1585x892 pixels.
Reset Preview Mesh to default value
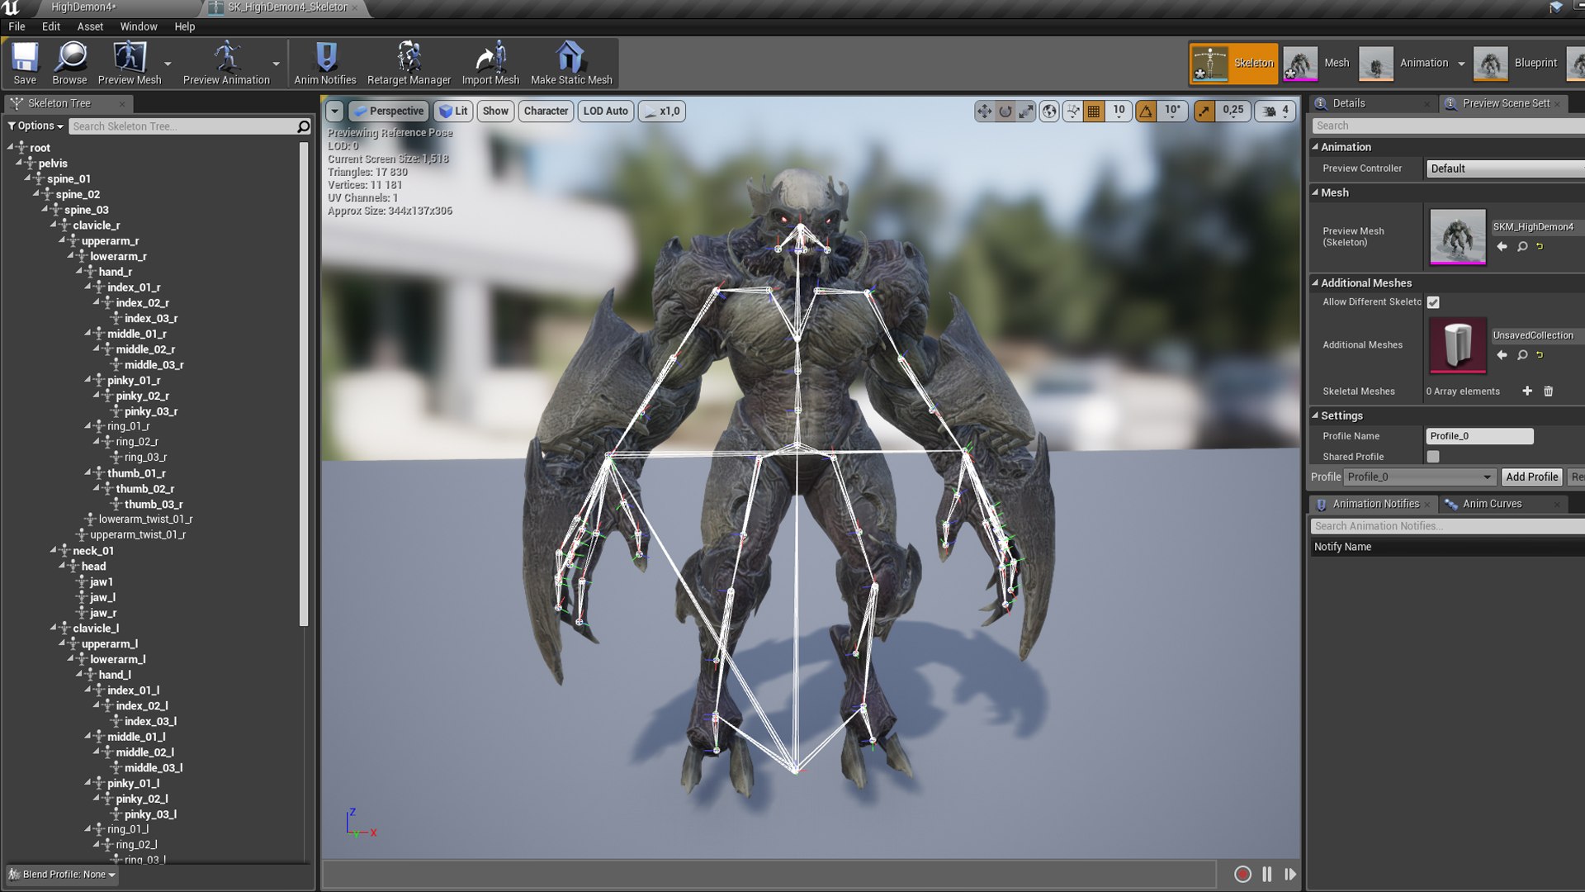(x=1540, y=247)
